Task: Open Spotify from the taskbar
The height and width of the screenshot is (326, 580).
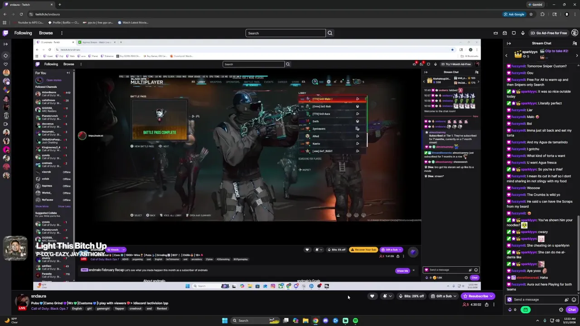Action: tap(355, 321)
